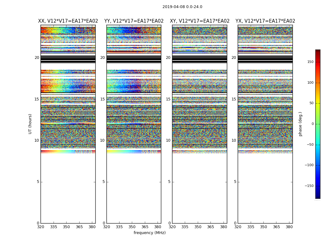325x248 pixels.
Task: Click the '335' frequency tick under XX panel
Action: coord(54,227)
